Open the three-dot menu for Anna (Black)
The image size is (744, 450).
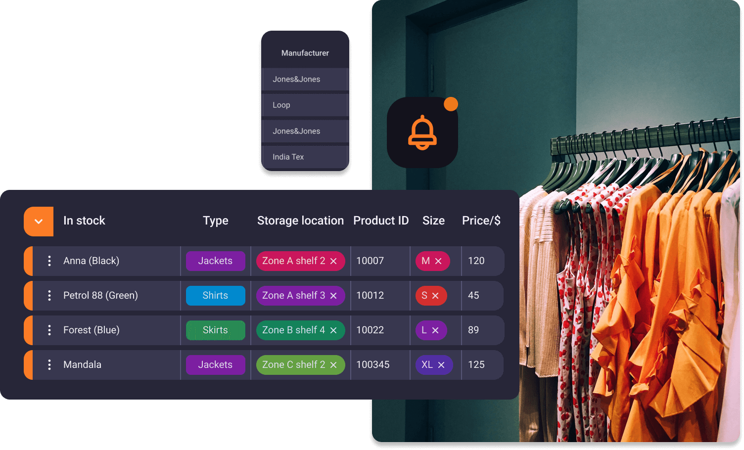pos(49,261)
